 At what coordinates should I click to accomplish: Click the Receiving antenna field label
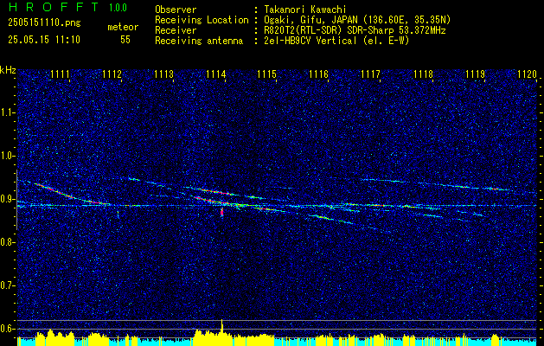199,41
